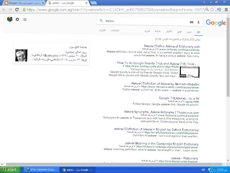This screenshot has height=173, width=230.
Task: Open the on-screen keyboard icon in search box
Action: coord(192,22)
